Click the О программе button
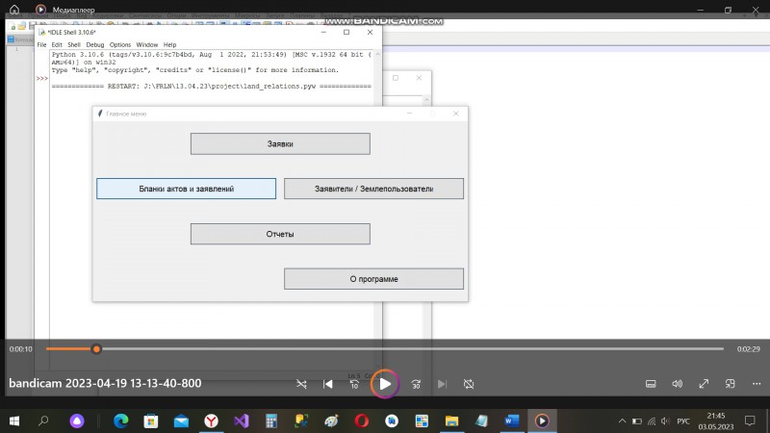This screenshot has height=433, width=770. (373, 279)
